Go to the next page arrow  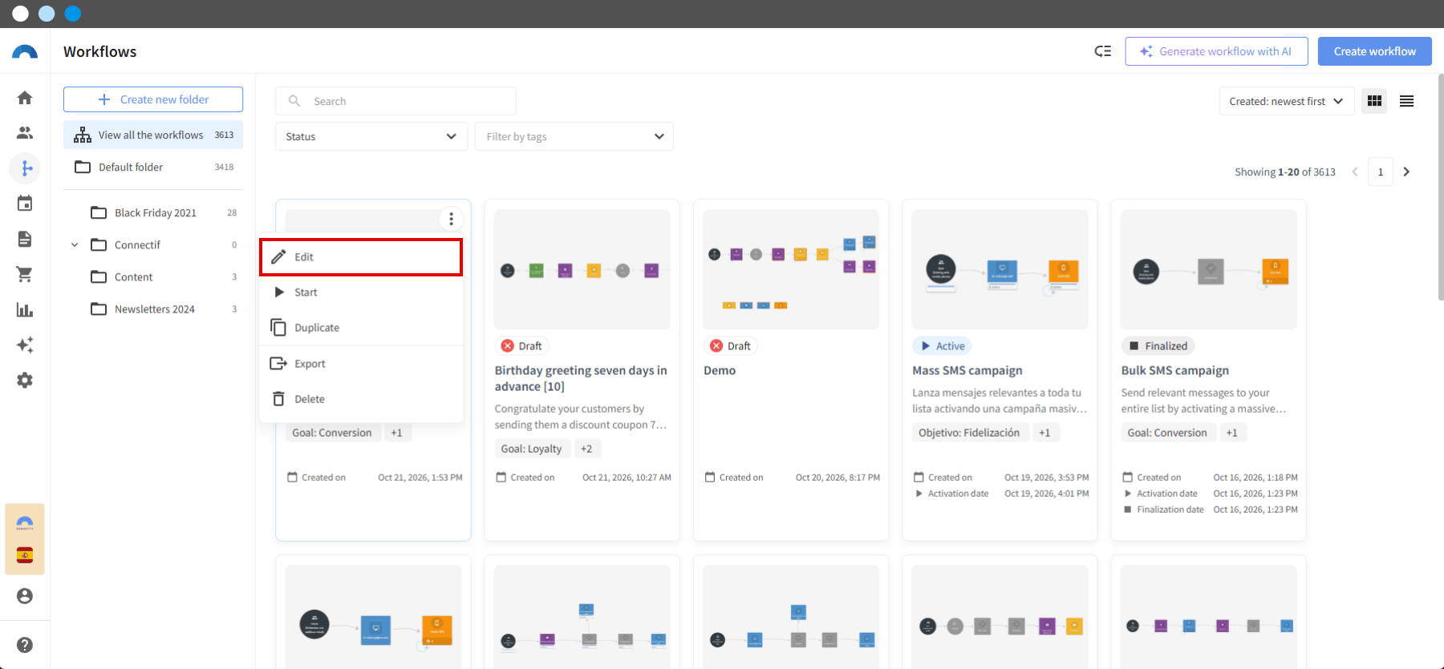[1406, 171]
